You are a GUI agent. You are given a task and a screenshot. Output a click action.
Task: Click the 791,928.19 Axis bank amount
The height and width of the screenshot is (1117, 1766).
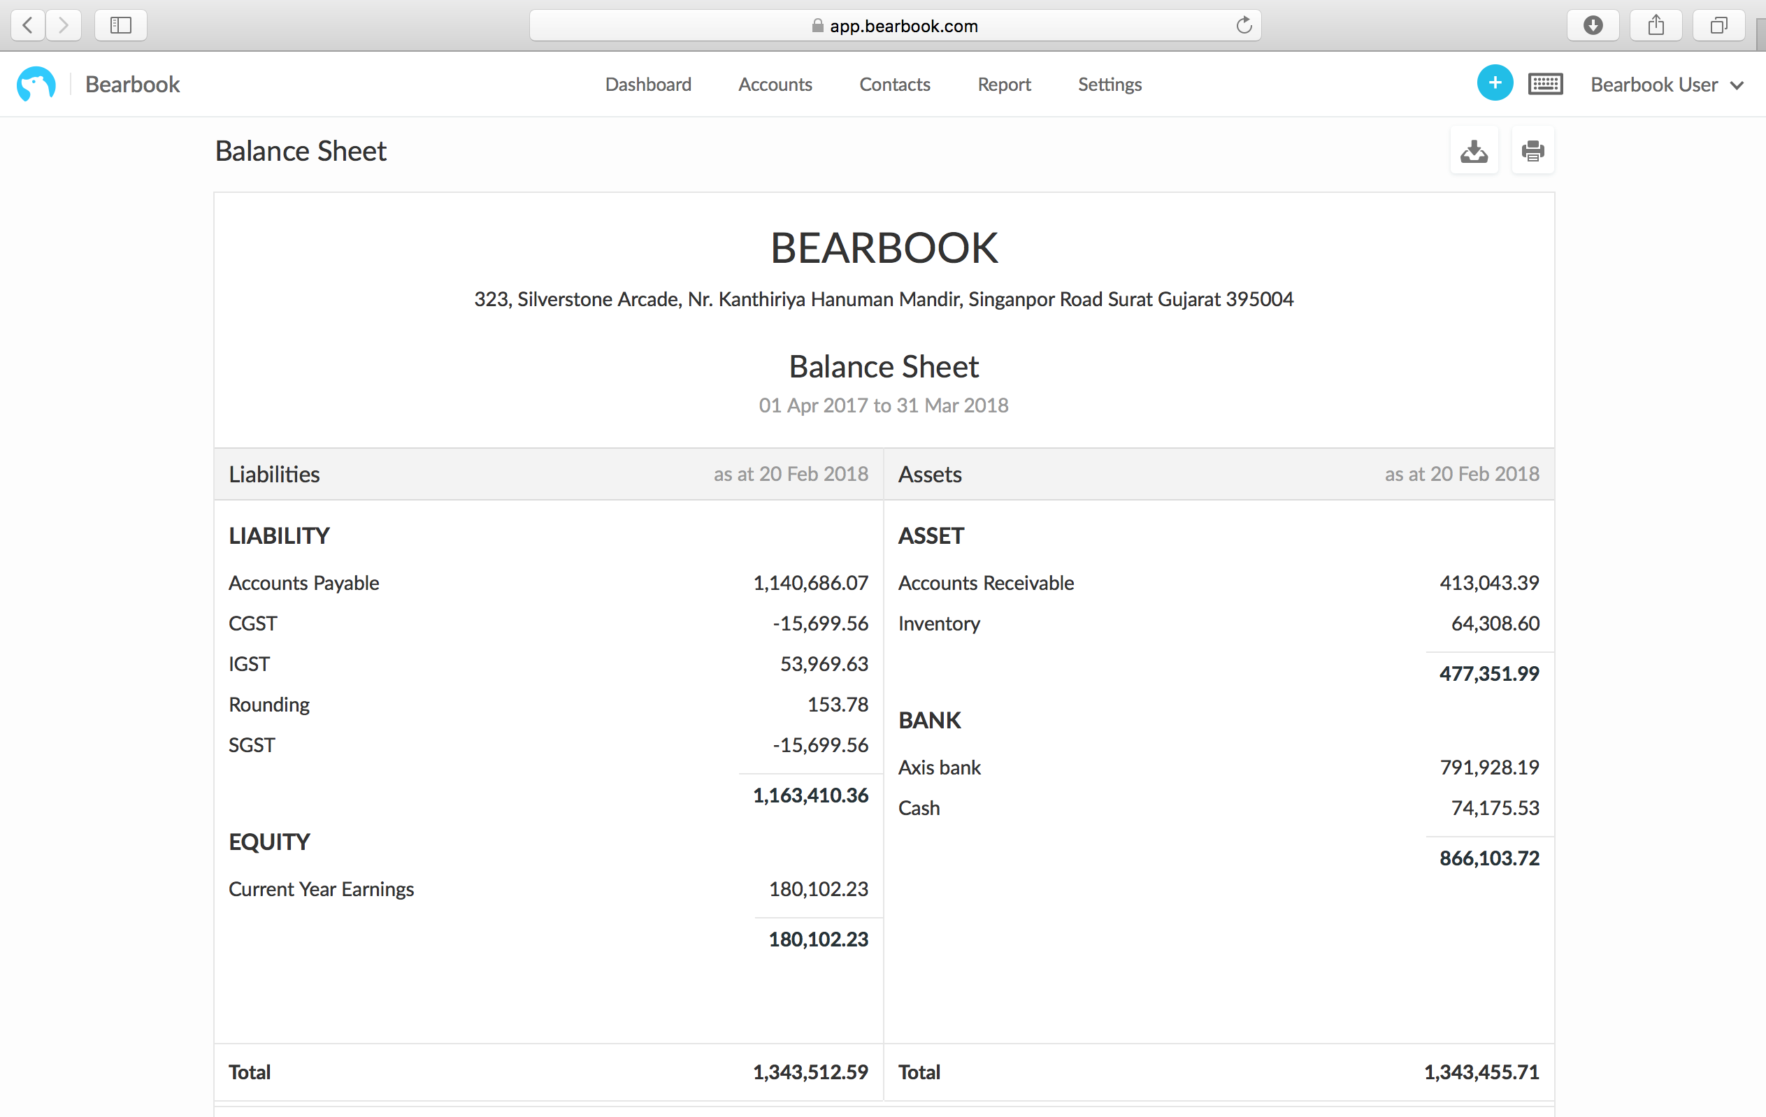1488,768
